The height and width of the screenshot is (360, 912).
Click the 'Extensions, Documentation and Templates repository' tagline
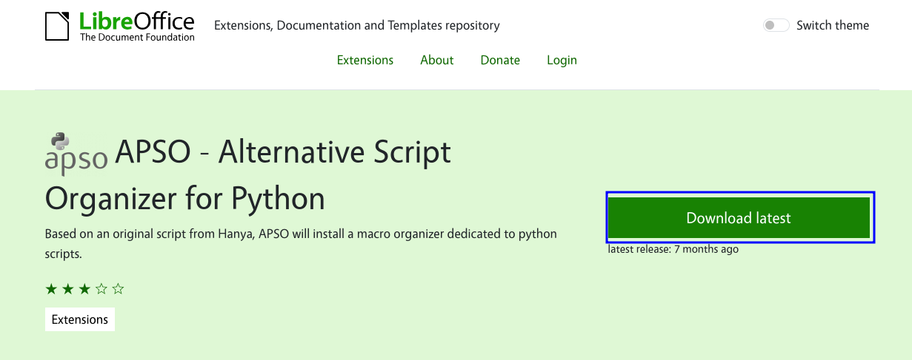[x=357, y=25]
